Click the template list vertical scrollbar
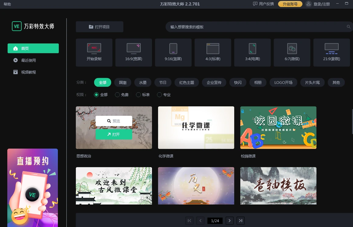The width and height of the screenshot is (353, 227). coord(352,121)
